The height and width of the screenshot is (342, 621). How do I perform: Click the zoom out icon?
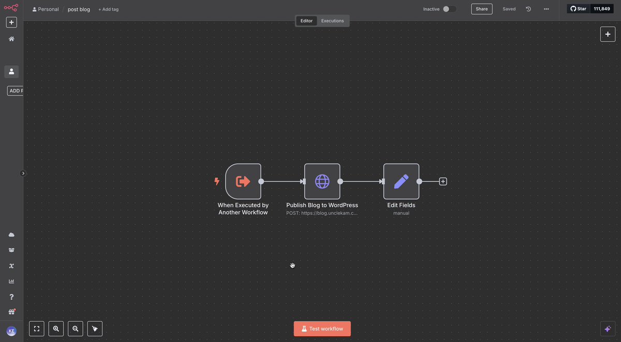coord(75,328)
